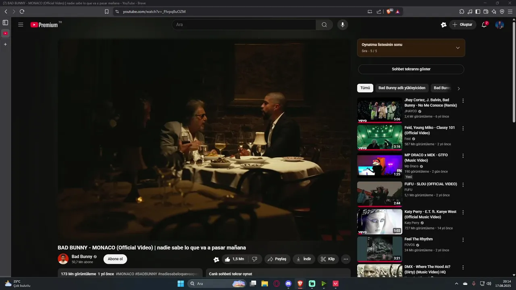Open the YouTube guide hamburger menu
Screen dimensions: 516x290
(x=21, y=25)
